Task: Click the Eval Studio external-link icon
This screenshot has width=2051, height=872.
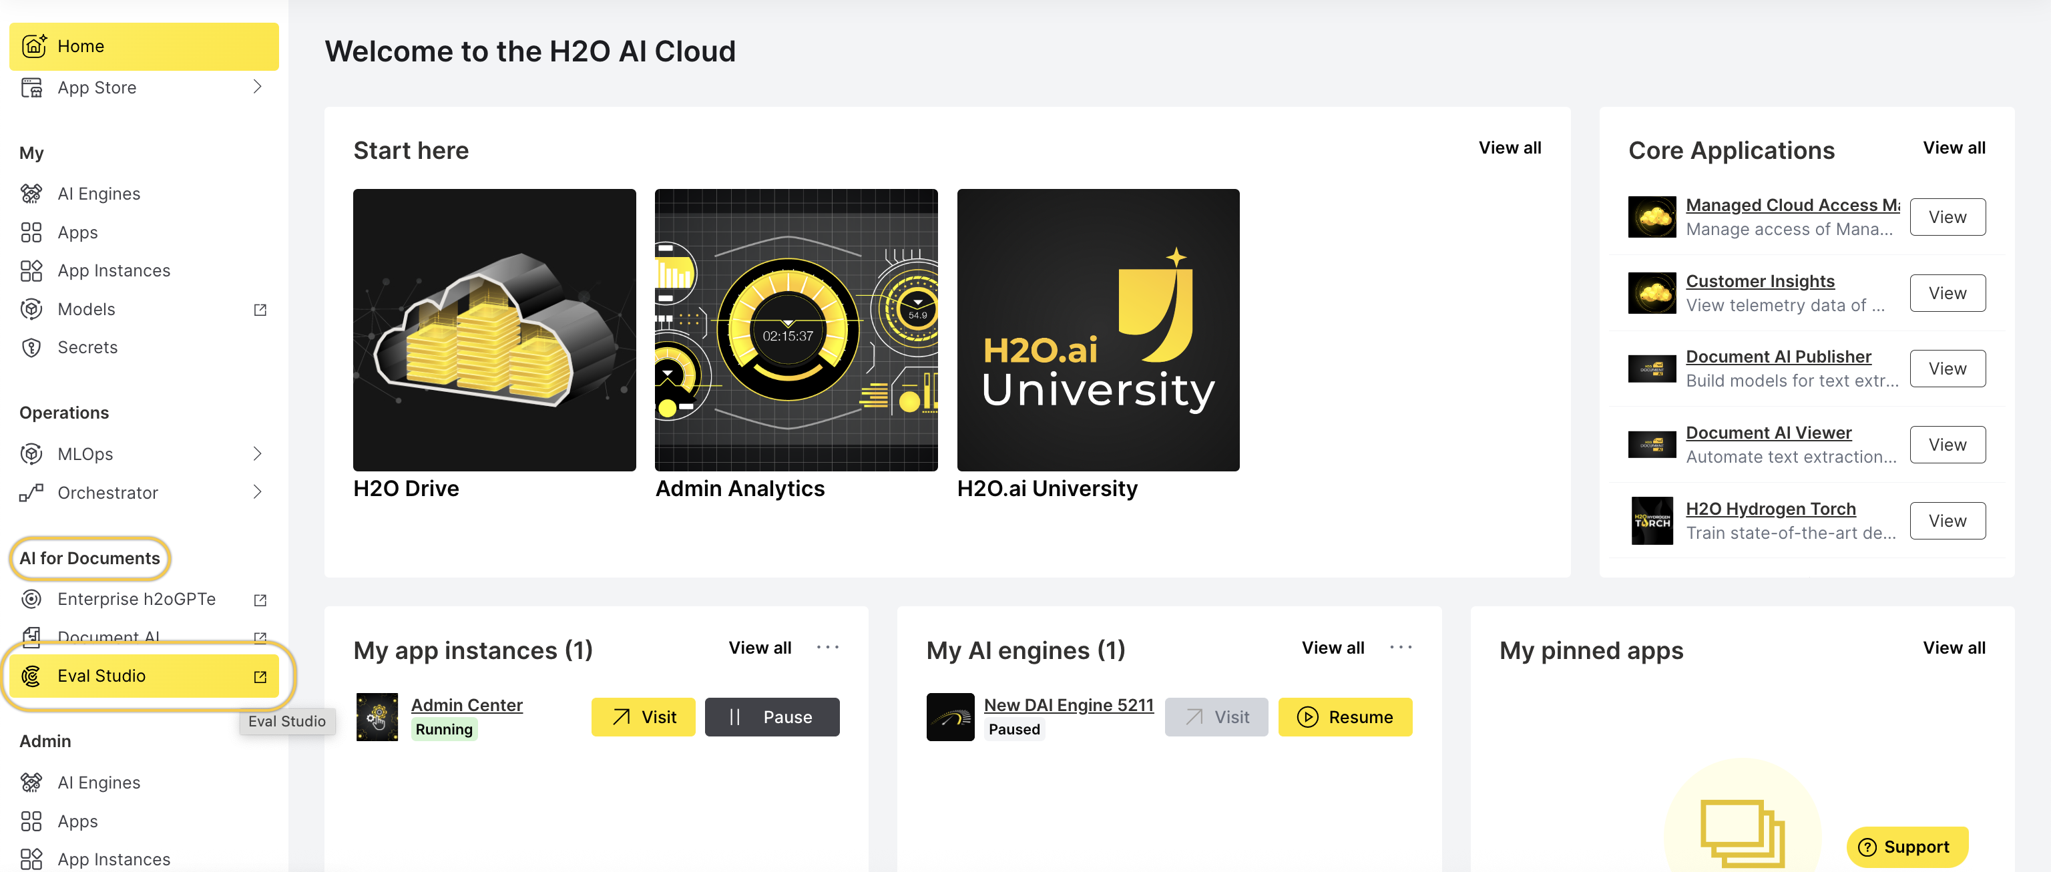Action: pyautogui.click(x=260, y=676)
